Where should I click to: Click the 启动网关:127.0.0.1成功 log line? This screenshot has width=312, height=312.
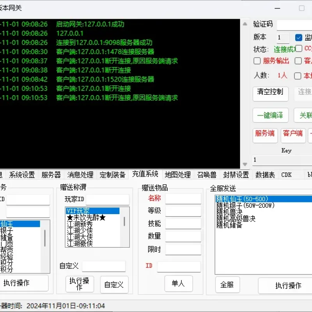[90, 24]
